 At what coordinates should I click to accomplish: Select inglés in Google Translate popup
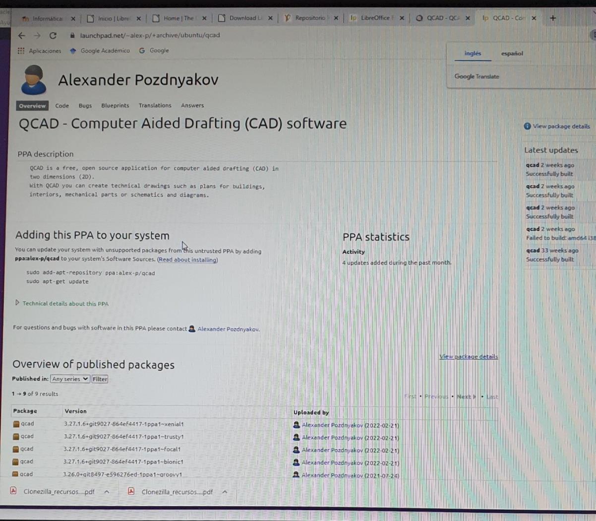click(x=473, y=54)
